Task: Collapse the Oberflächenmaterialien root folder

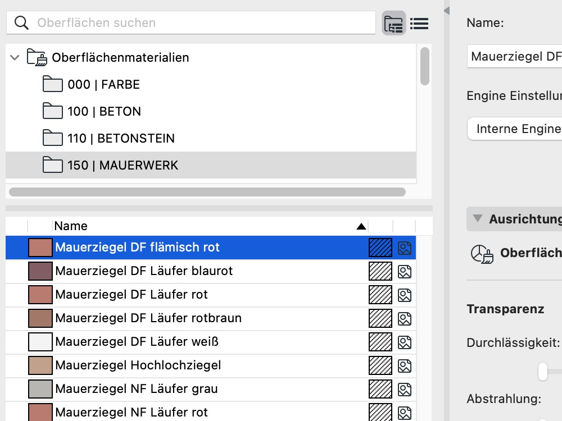Action: click(x=15, y=57)
